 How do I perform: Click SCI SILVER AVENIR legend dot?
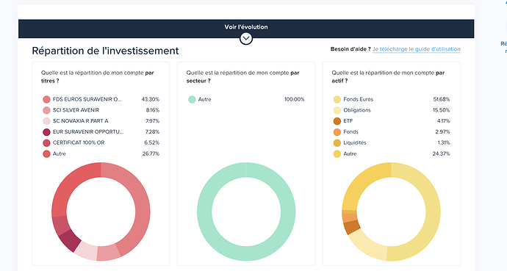46,110
